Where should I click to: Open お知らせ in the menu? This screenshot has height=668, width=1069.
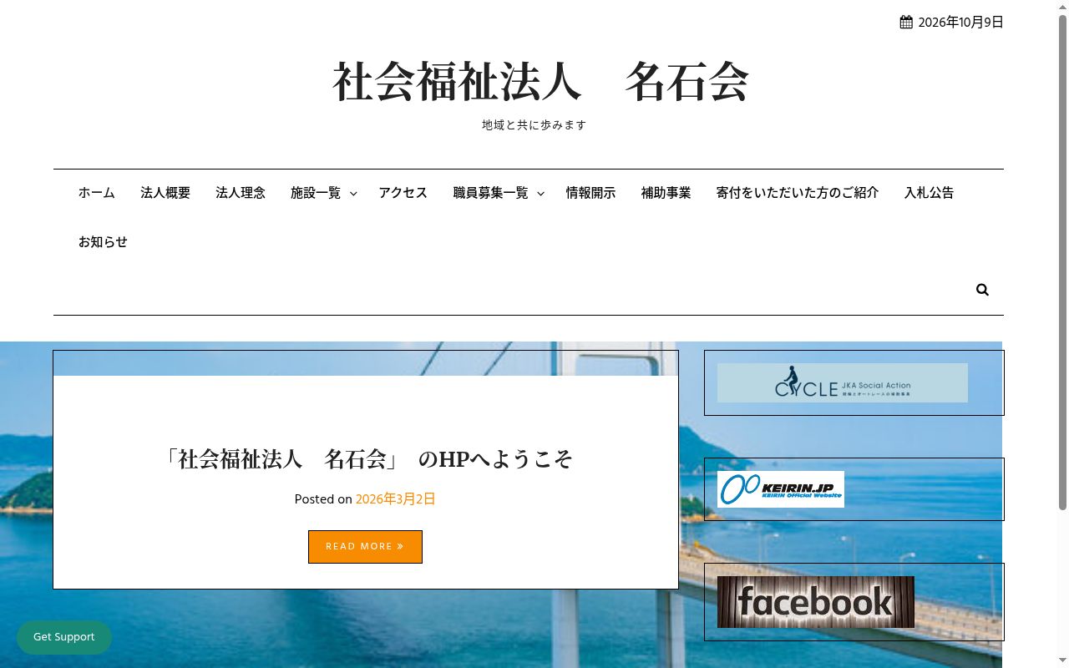tap(103, 242)
